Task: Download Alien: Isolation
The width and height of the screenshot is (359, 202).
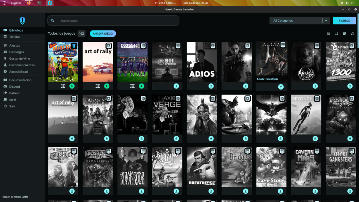Action: click(280, 87)
